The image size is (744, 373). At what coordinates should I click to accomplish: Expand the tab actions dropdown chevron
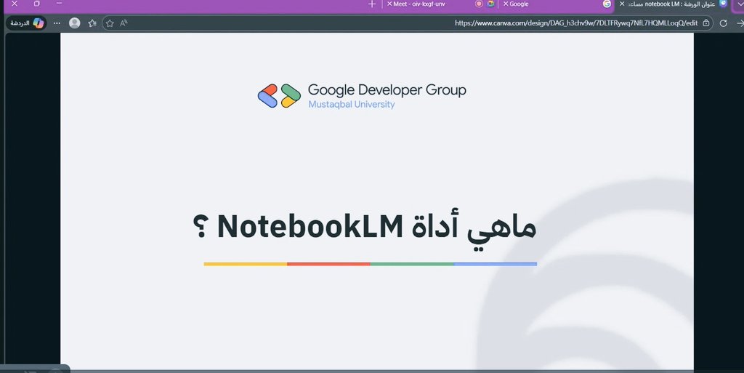[739, 4]
